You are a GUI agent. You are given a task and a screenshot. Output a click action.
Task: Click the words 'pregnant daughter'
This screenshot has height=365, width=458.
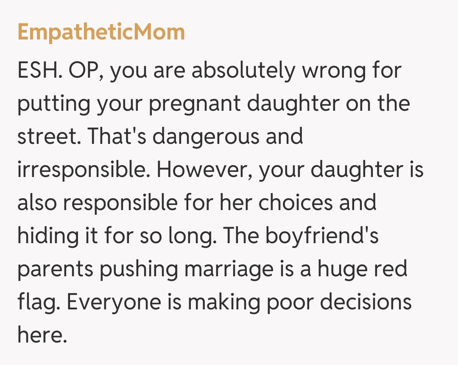(245, 104)
